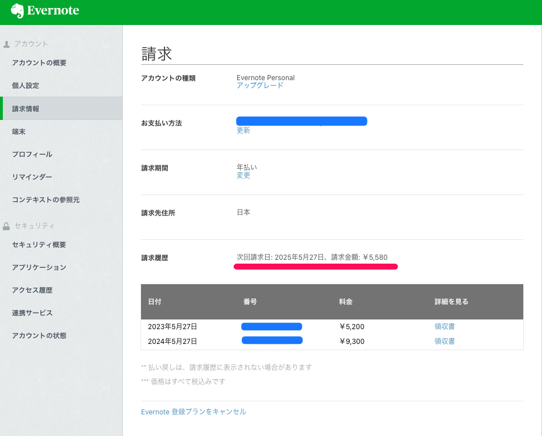Click the 2023年5月27日 date cell
This screenshot has height=436, width=542.
click(172, 326)
